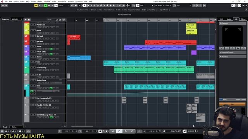This screenshot has width=248, height=139.
Task: Open the 1/8 quantize preset dropdown
Action: coord(184,5)
